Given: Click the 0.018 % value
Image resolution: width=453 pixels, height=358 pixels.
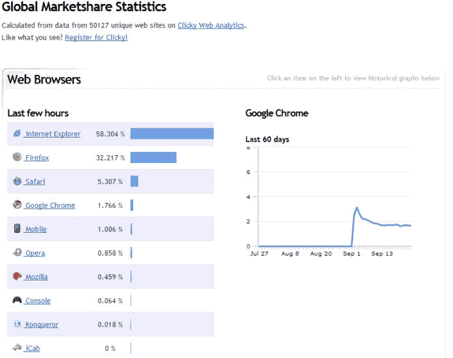Looking at the screenshot, I should [x=110, y=325].
